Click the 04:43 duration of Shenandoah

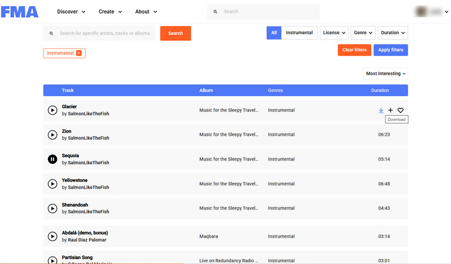click(x=384, y=208)
